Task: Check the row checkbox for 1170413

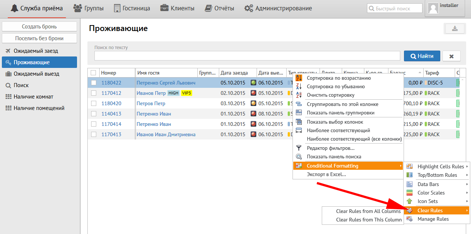Action: (x=94, y=134)
